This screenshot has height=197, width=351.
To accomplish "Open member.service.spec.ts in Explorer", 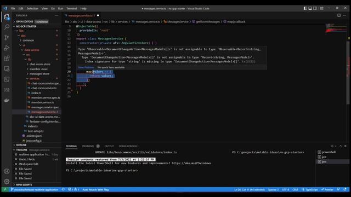I will [x=46, y=97].
